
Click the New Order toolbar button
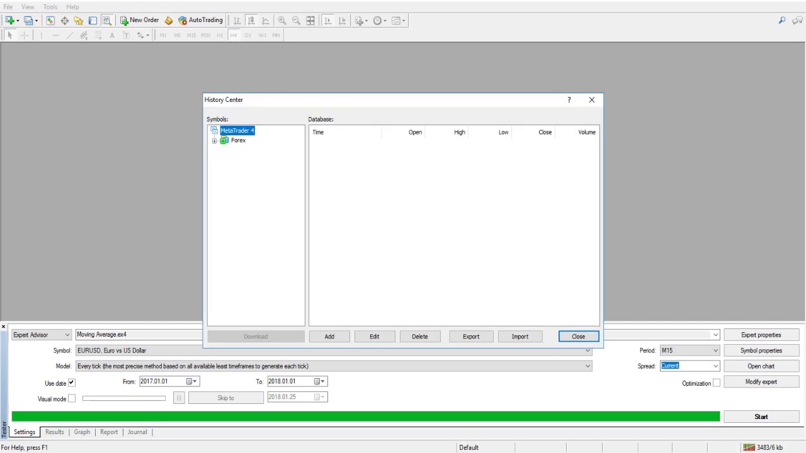[x=140, y=20]
